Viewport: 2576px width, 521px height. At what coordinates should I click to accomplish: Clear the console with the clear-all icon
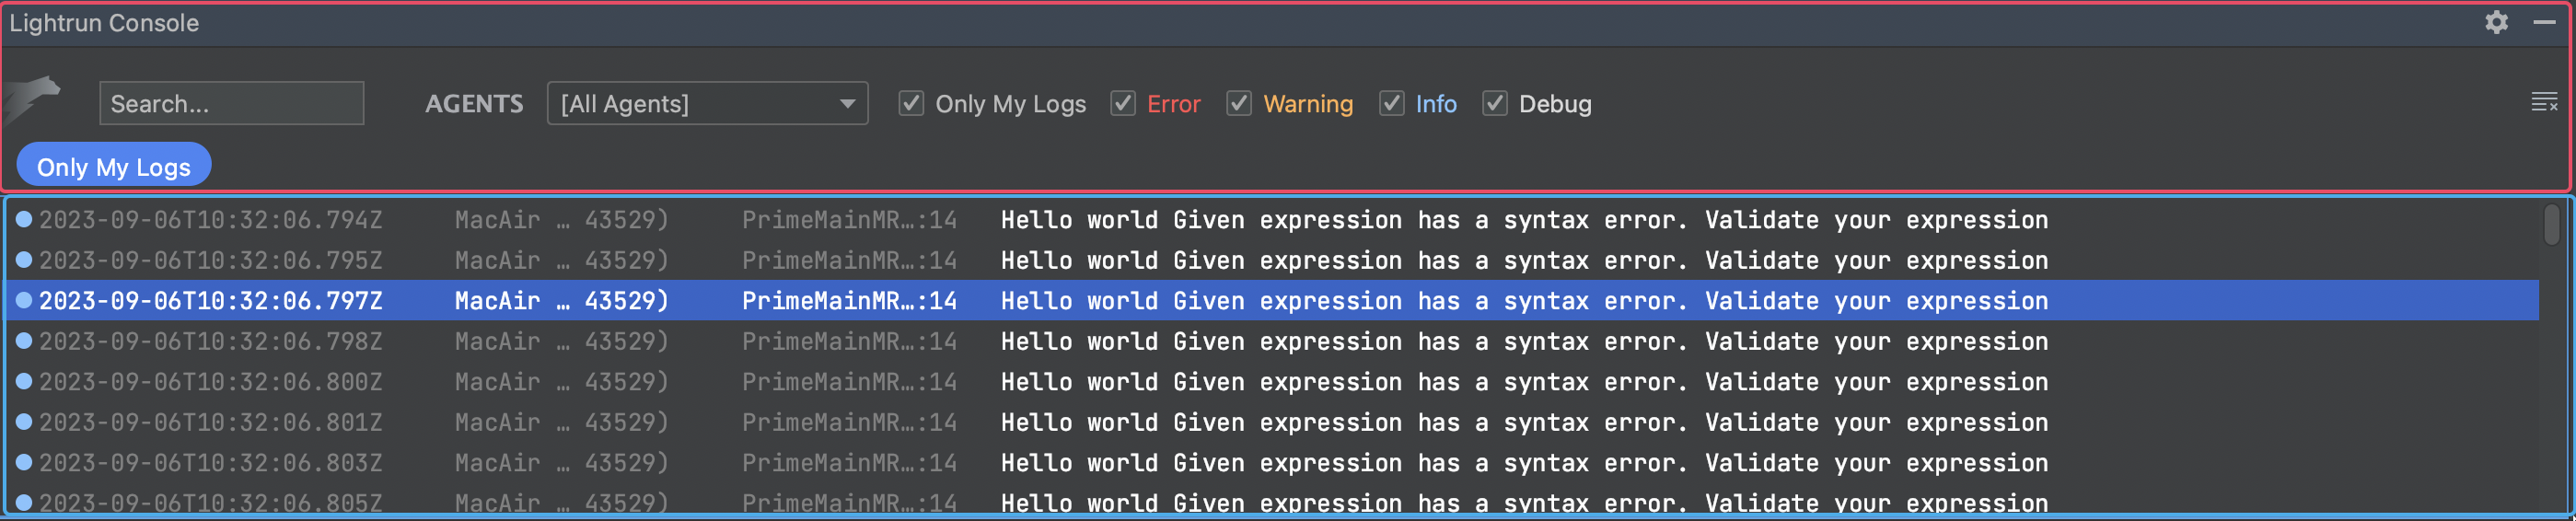(x=2543, y=102)
